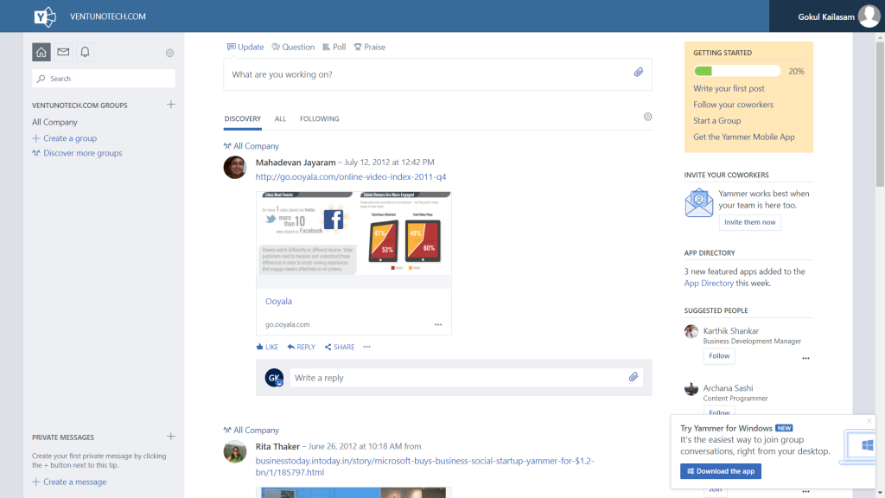
Task: Click Create a group link
Action: (64, 137)
